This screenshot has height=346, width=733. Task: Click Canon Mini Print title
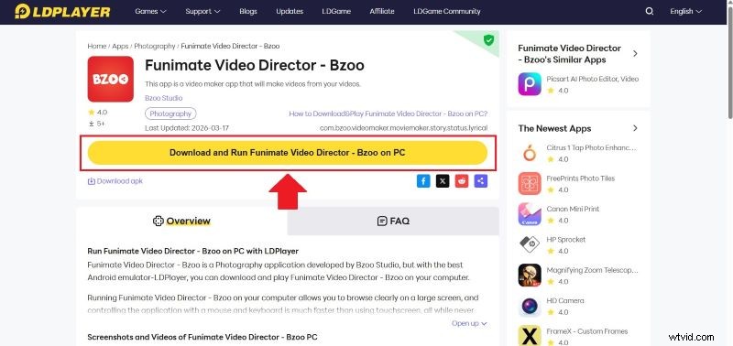coord(573,209)
